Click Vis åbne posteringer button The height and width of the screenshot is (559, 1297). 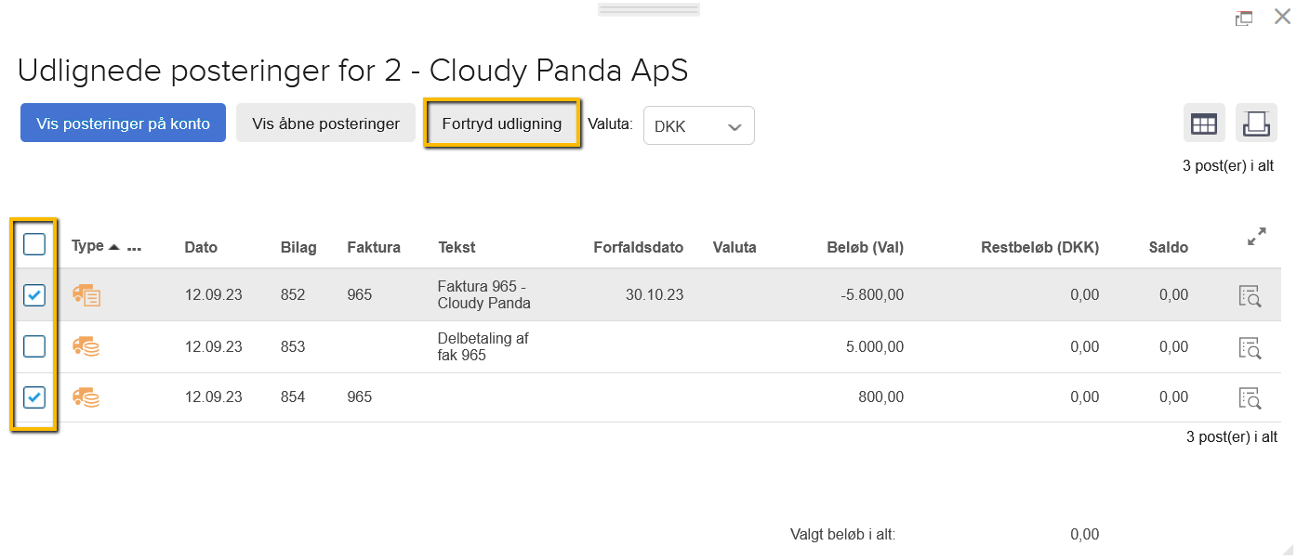tap(325, 123)
